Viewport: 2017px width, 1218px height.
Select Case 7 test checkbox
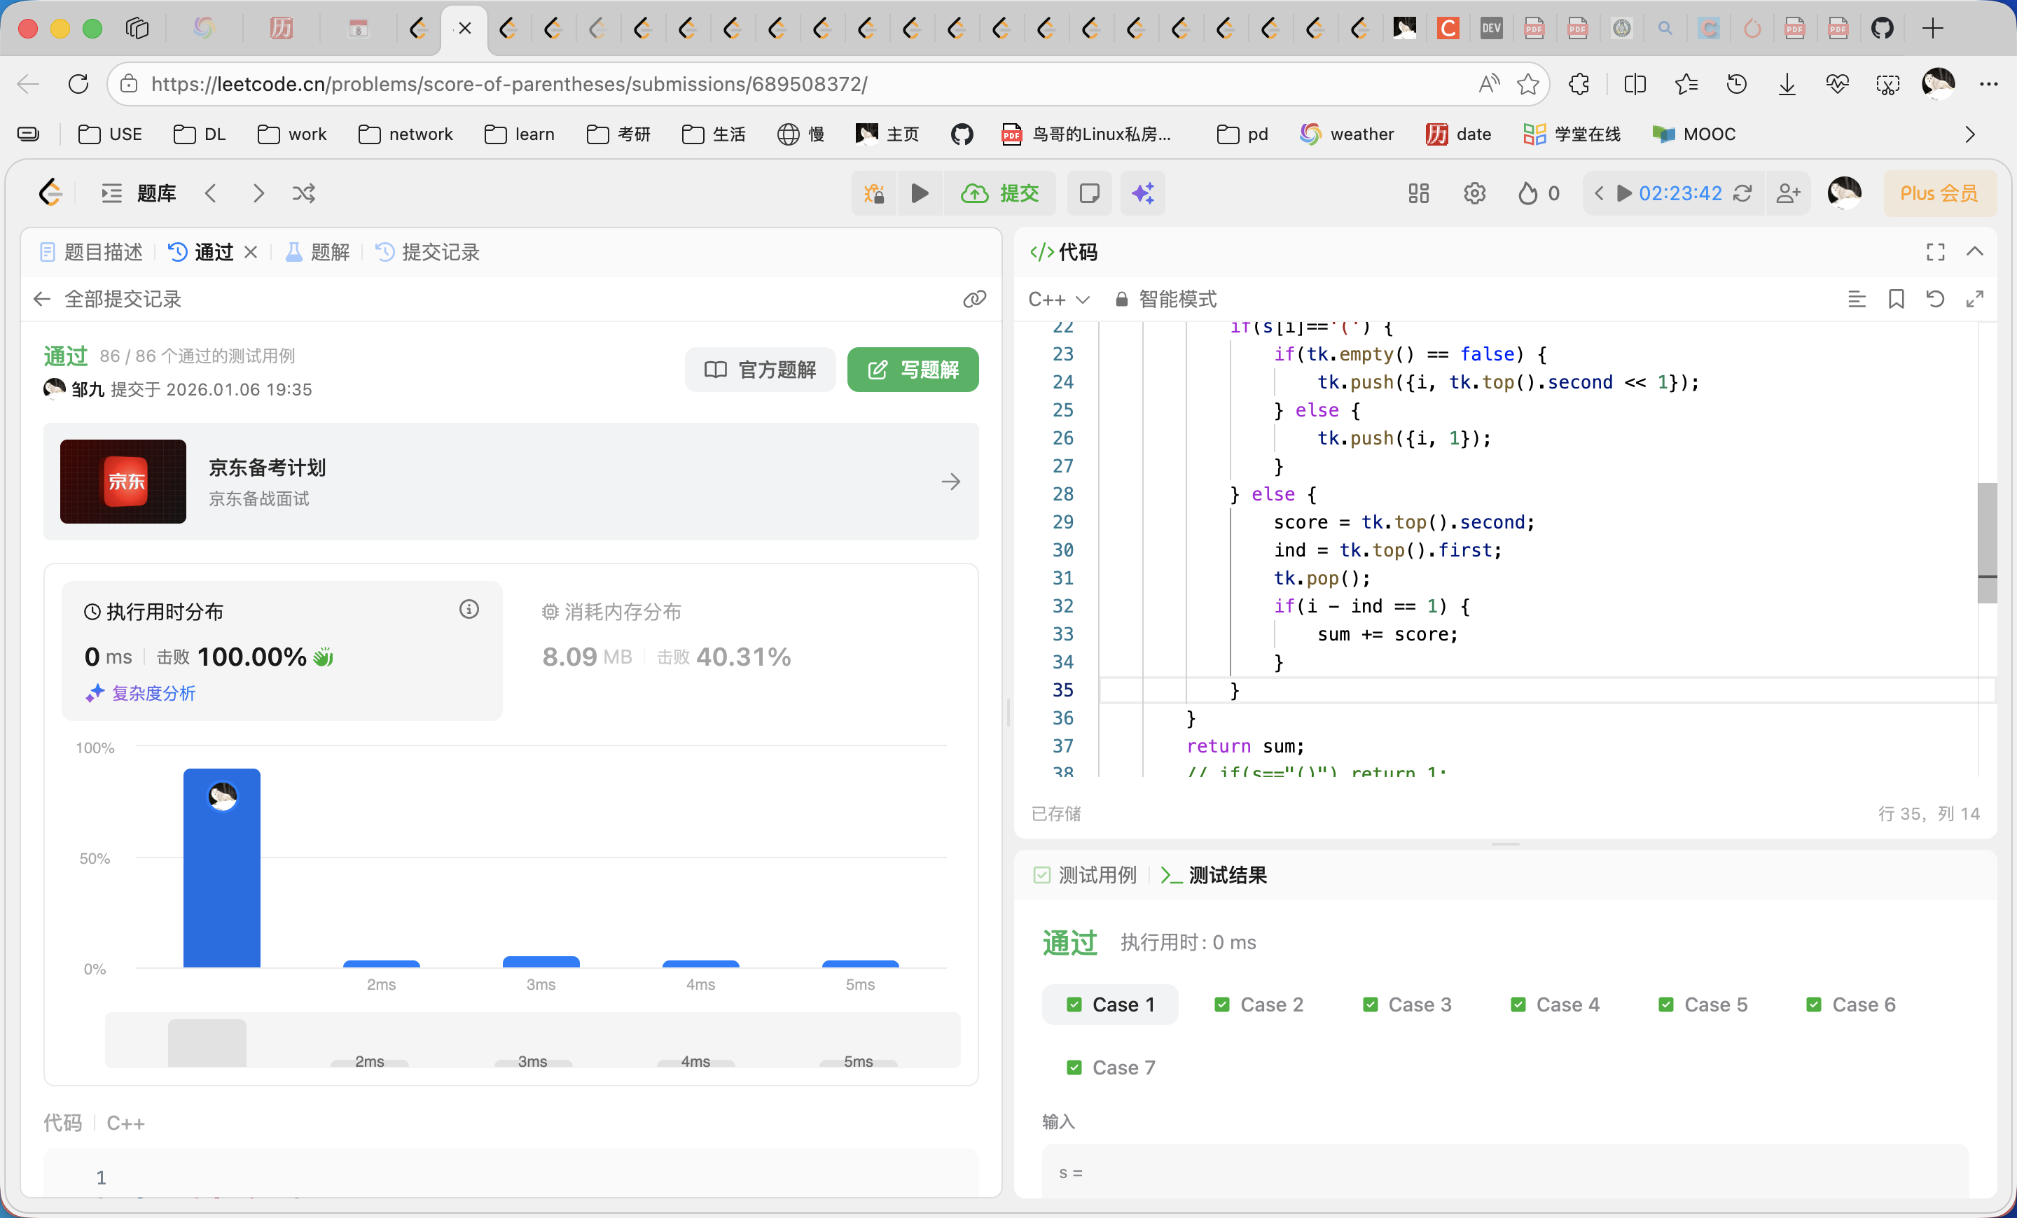(1074, 1067)
